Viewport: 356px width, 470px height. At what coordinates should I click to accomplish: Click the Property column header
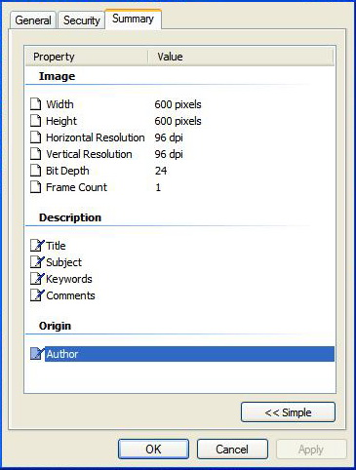click(87, 57)
